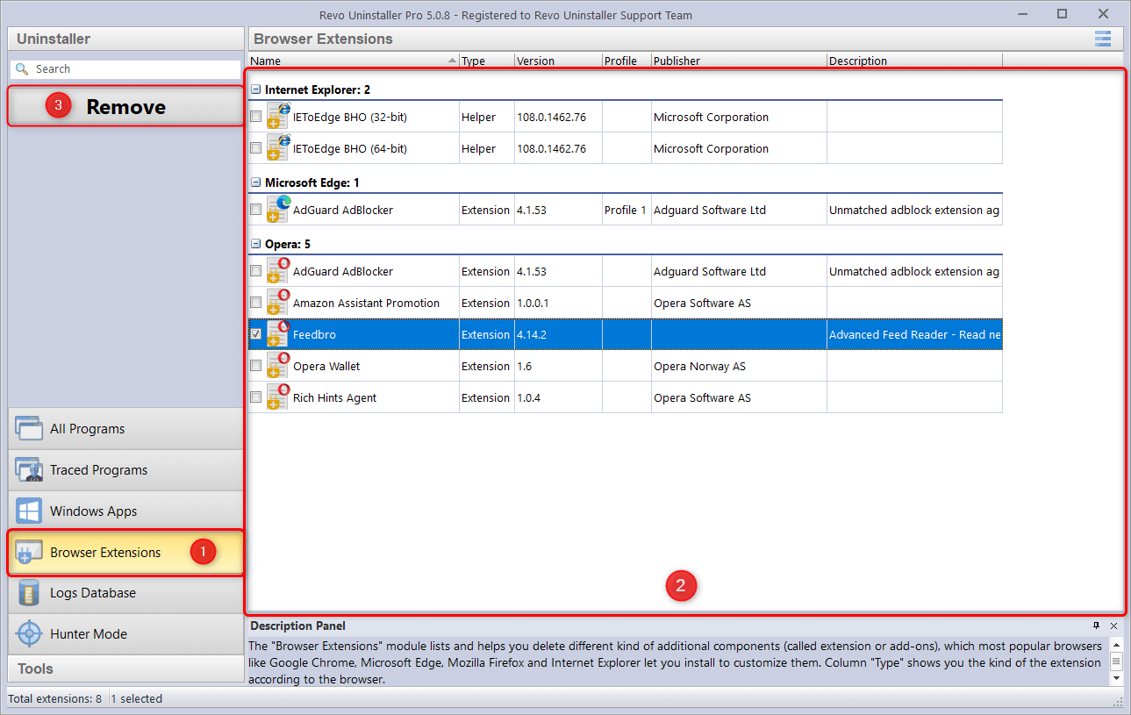This screenshot has width=1131, height=715.
Task: Open the Logs Database module
Action: pyautogui.click(x=125, y=593)
